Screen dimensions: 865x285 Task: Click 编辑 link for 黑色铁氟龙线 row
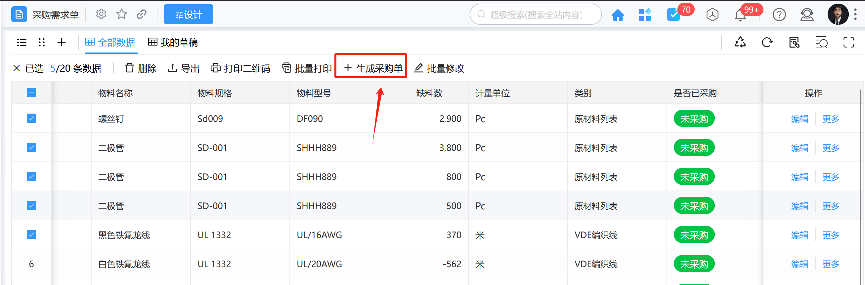[x=800, y=235]
